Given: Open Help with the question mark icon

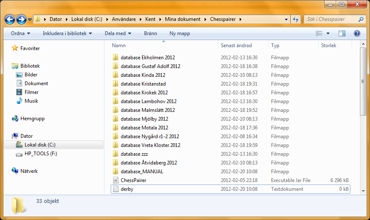Looking at the screenshot, I should [357, 33].
